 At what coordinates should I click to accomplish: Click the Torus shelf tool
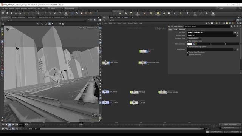coord(16,14)
